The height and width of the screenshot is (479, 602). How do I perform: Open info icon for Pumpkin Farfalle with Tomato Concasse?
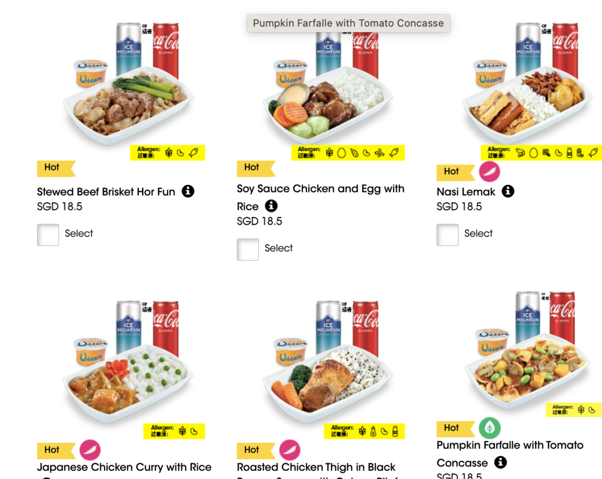pos(500,463)
